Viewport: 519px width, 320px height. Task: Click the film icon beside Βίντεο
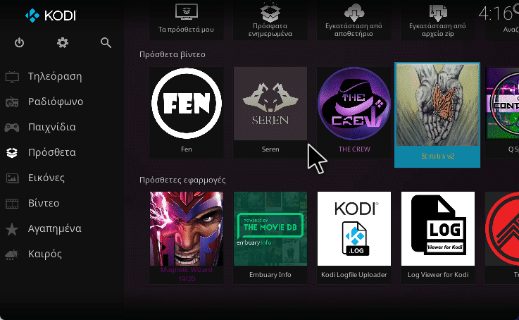click(x=12, y=204)
